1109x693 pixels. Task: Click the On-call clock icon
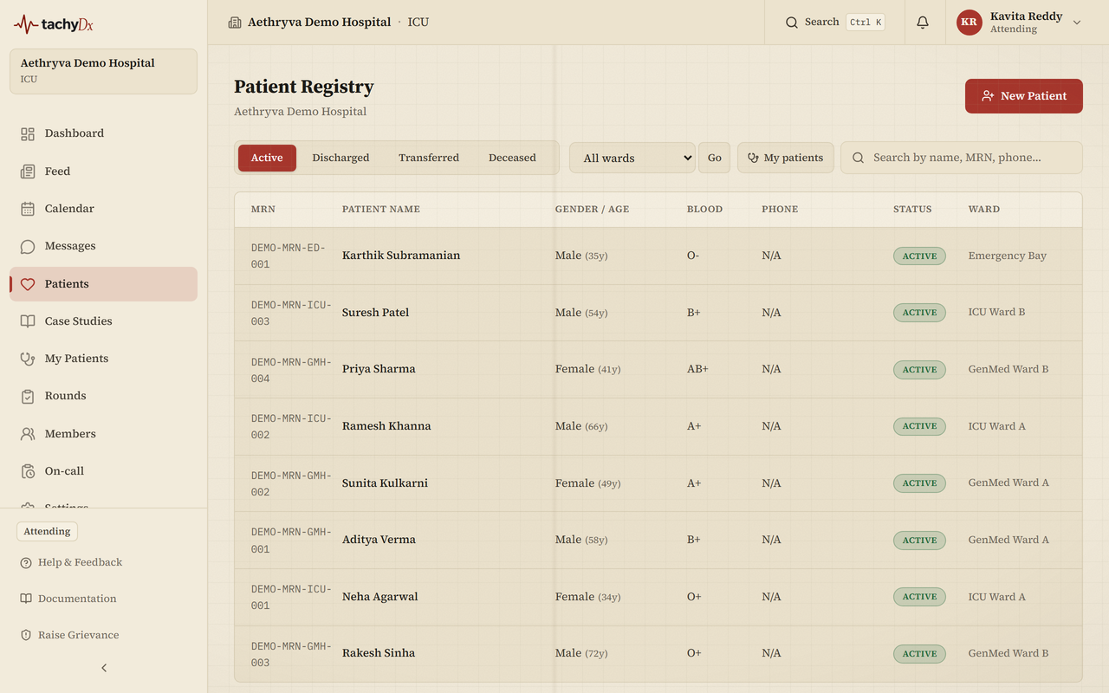tap(28, 471)
